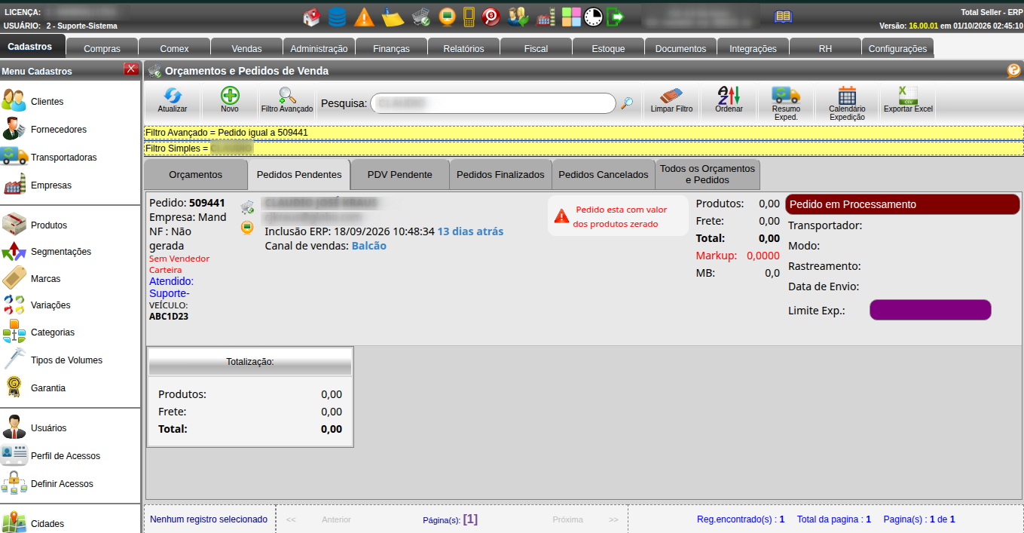This screenshot has height=533, width=1024.
Task: Click the search magnifier next to Pesquisa
Action: point(627,103)
